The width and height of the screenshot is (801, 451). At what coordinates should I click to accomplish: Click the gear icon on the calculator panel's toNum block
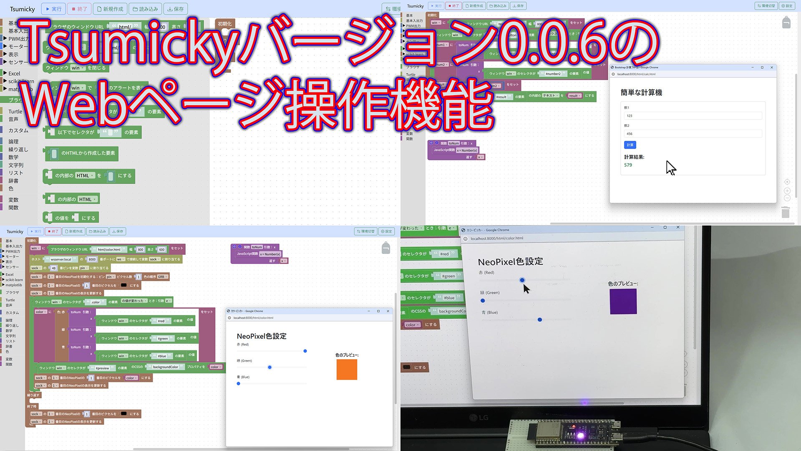pos(431,143)
